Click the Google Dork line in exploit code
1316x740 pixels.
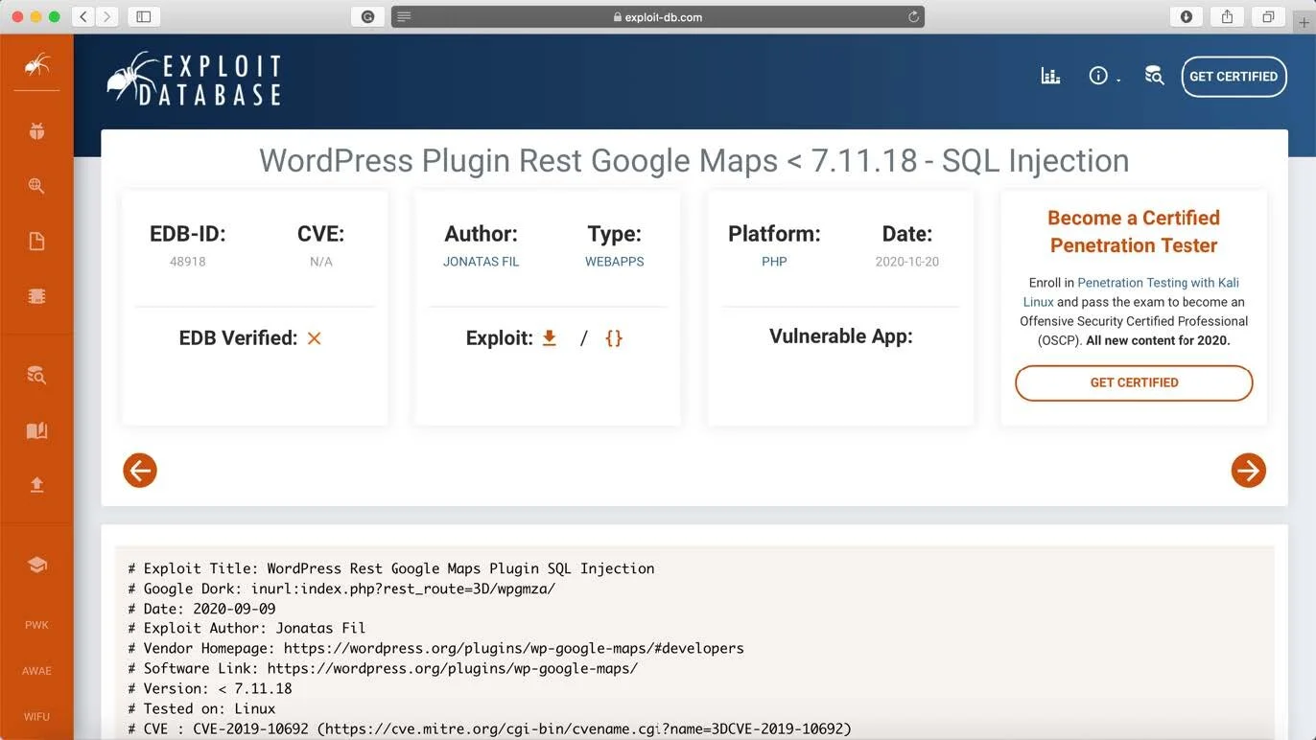coord(341,589)
